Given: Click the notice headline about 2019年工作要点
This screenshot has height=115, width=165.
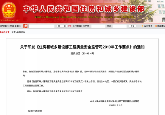Looking at the screenshot, I should tap(82, 47).
